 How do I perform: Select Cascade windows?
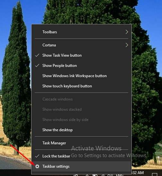click(x=81, y=99)
